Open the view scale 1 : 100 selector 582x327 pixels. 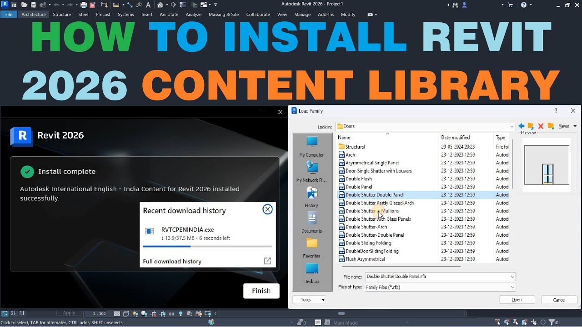[99, 313]
